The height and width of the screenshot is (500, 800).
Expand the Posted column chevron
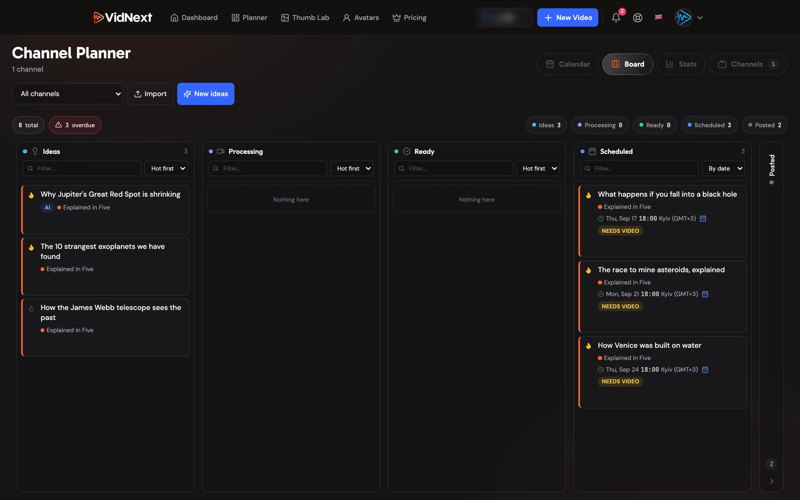(771, 481)
